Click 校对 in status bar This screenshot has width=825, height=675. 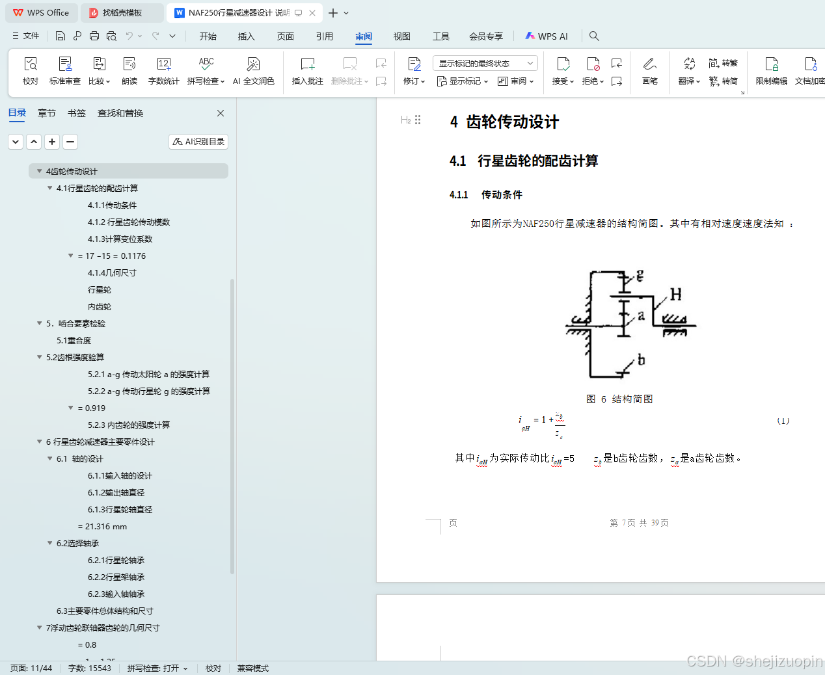[213, 668]
